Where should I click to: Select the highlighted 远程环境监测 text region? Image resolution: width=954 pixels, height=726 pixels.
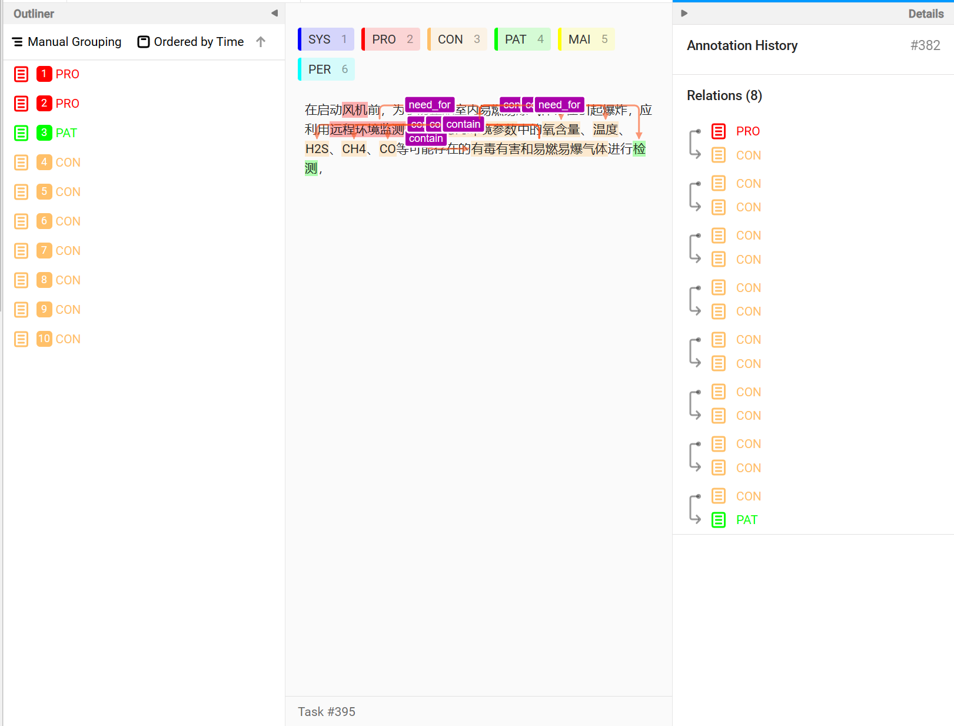click(x=367, y=130)
